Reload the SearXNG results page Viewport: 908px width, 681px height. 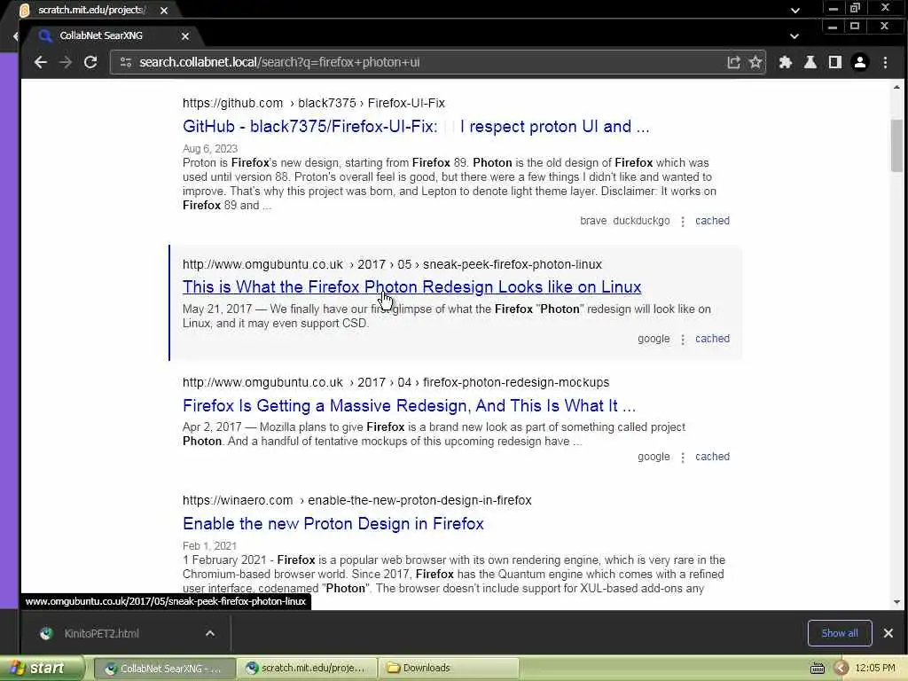pos(90,62)
